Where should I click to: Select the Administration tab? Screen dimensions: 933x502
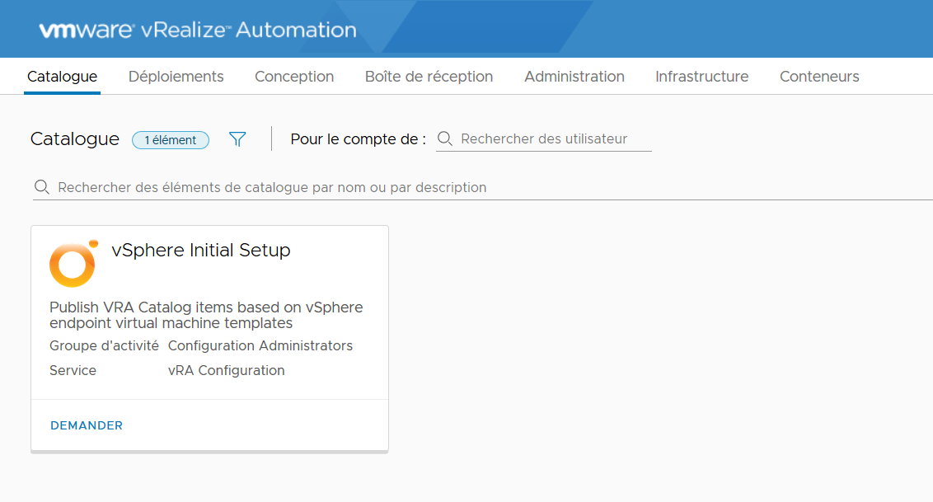pos(574,76)
